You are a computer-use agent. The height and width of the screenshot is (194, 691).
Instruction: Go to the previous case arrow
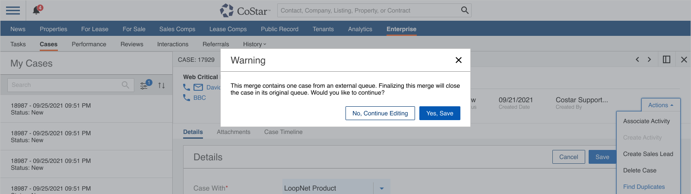637,60
